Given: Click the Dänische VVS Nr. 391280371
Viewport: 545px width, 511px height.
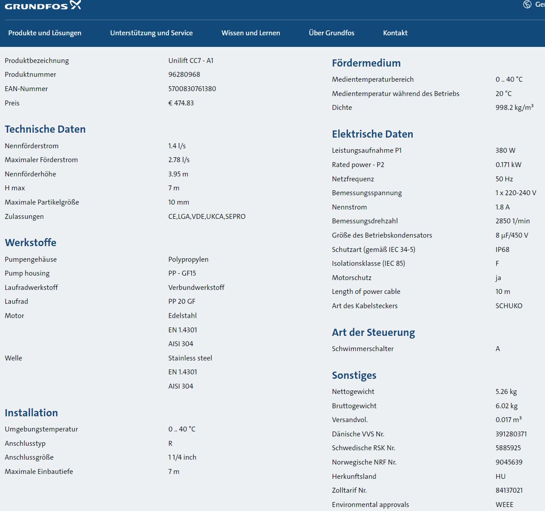Looking at the screenshot, I should pyautogui.click(x=511, y=434).
